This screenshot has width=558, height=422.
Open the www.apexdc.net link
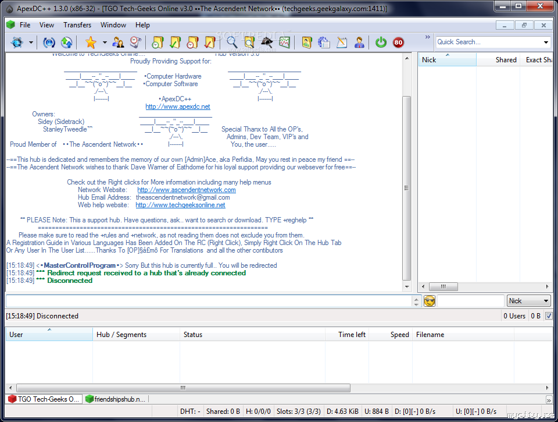point(178,107)
